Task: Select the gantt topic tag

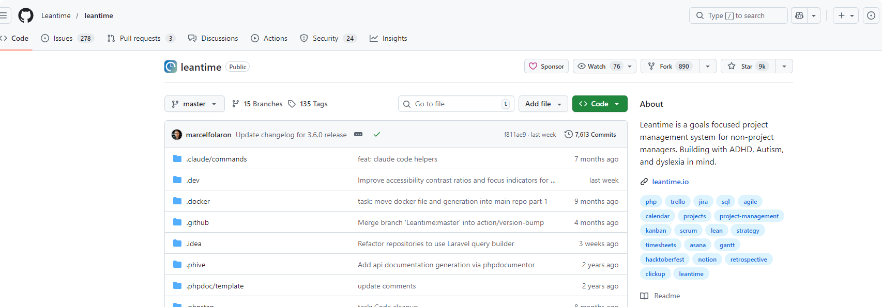Action: pyautogui.click(x=727, y=245)
